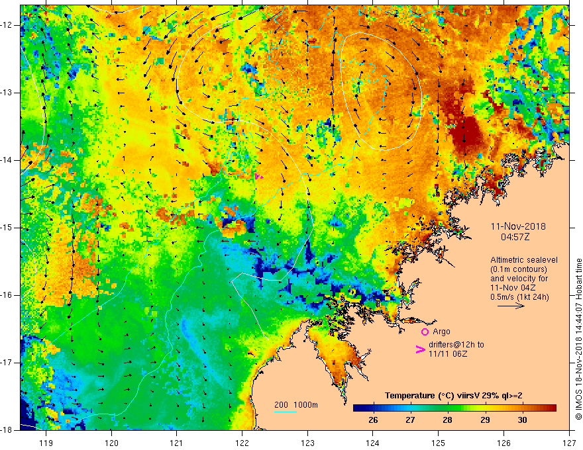This screenshot has width=583, height=450.
Task: Click the 27 value on the temperature scale
Action: [x=410, y=420]
